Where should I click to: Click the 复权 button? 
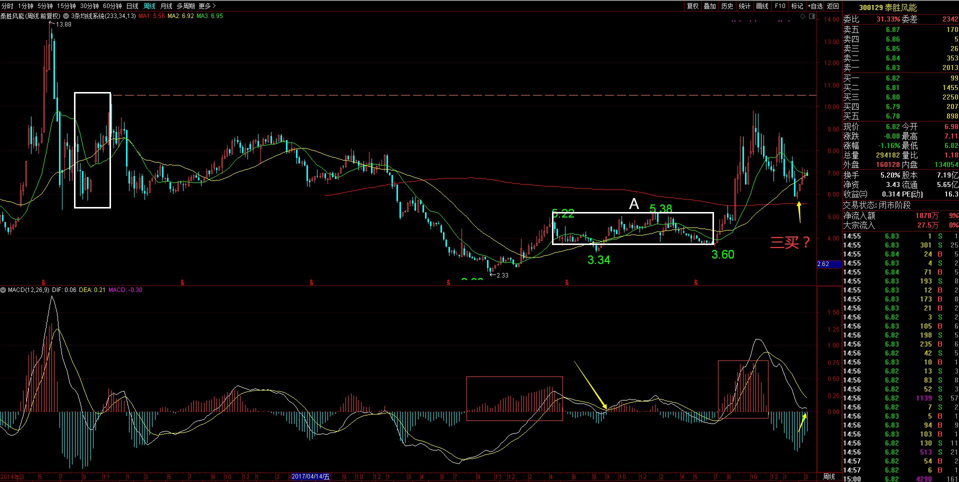(x=692, y=6)
